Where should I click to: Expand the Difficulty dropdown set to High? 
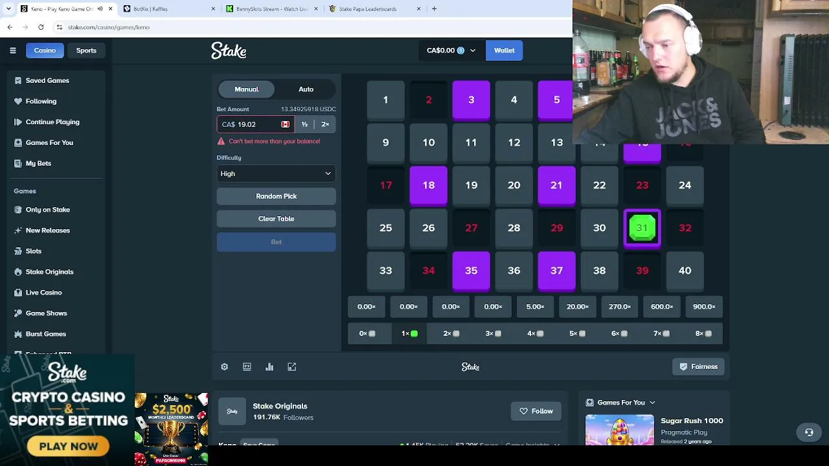[x=276, y=173]
